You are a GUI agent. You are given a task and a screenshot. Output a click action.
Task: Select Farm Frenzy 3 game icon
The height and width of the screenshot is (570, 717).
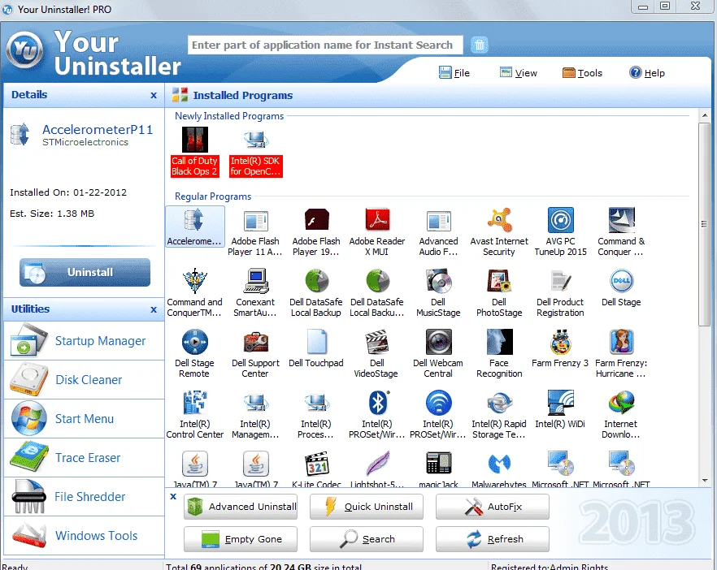560,348
